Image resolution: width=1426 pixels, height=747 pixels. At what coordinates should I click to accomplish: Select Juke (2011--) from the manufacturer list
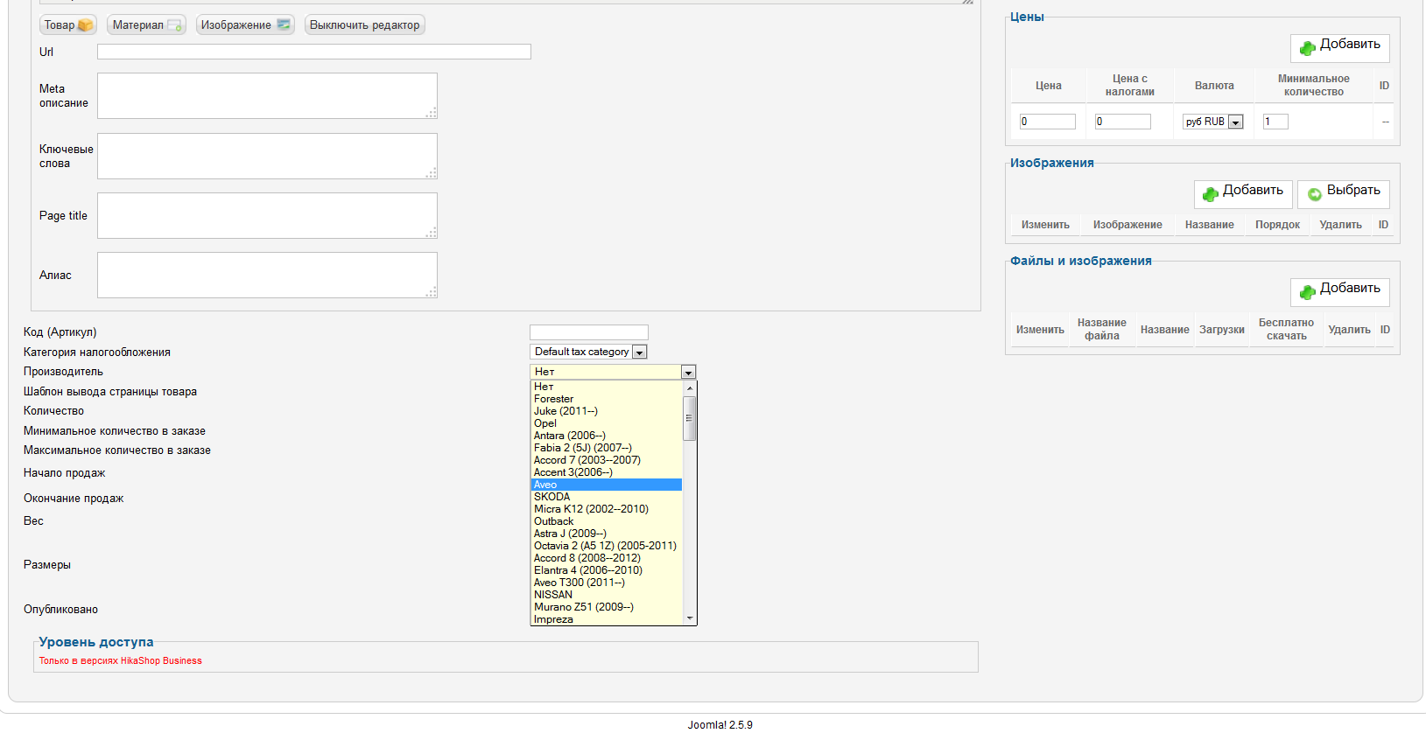(x=565, y=411)
